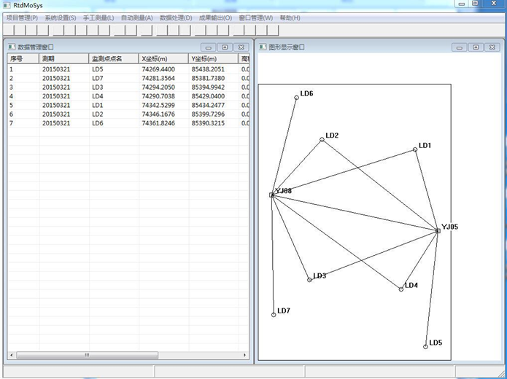
Task: Click the LD3 point circle in graph
Action: coord(309,279)
